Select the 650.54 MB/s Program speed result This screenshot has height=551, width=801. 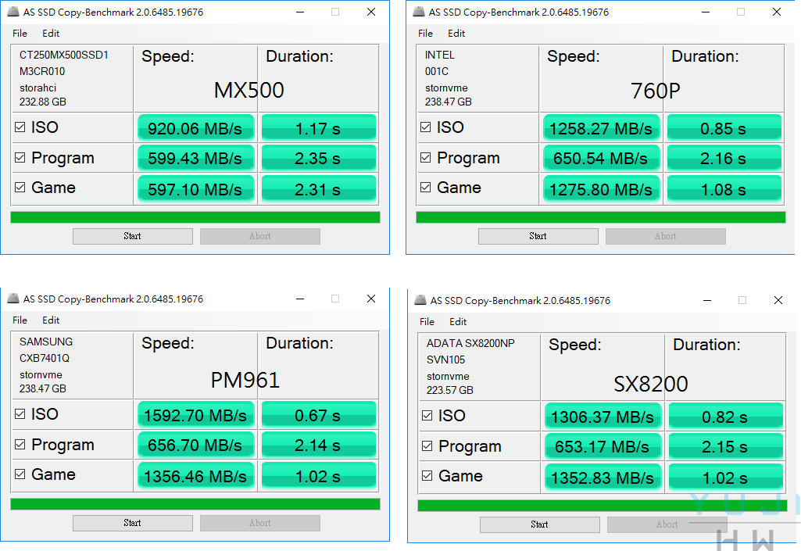click(601, 158)
